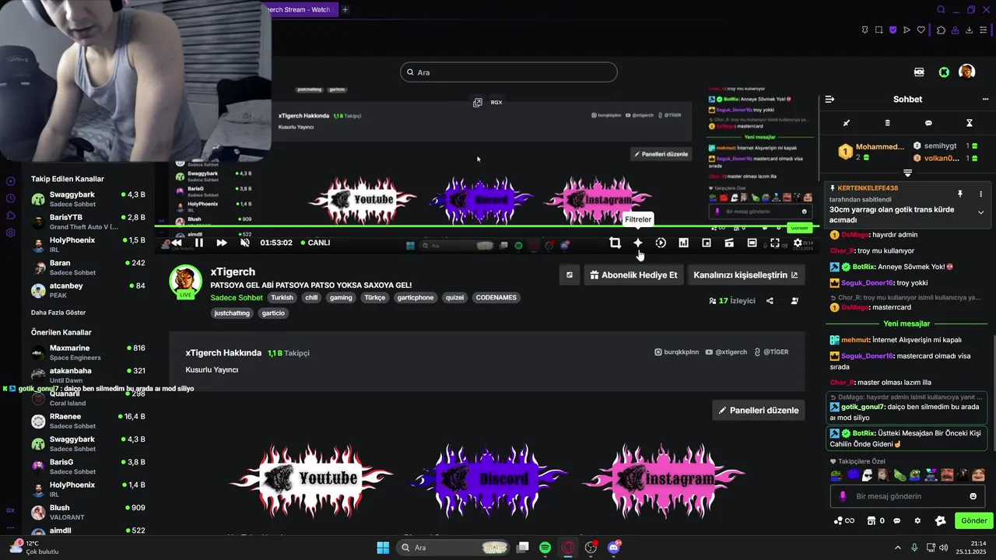Click the Windows Start button

point(383,548)
